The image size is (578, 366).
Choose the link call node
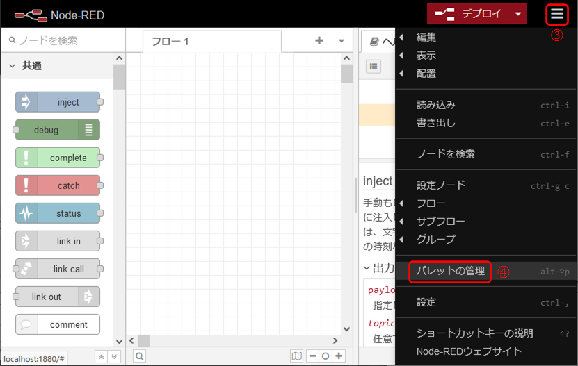point(58,269)
